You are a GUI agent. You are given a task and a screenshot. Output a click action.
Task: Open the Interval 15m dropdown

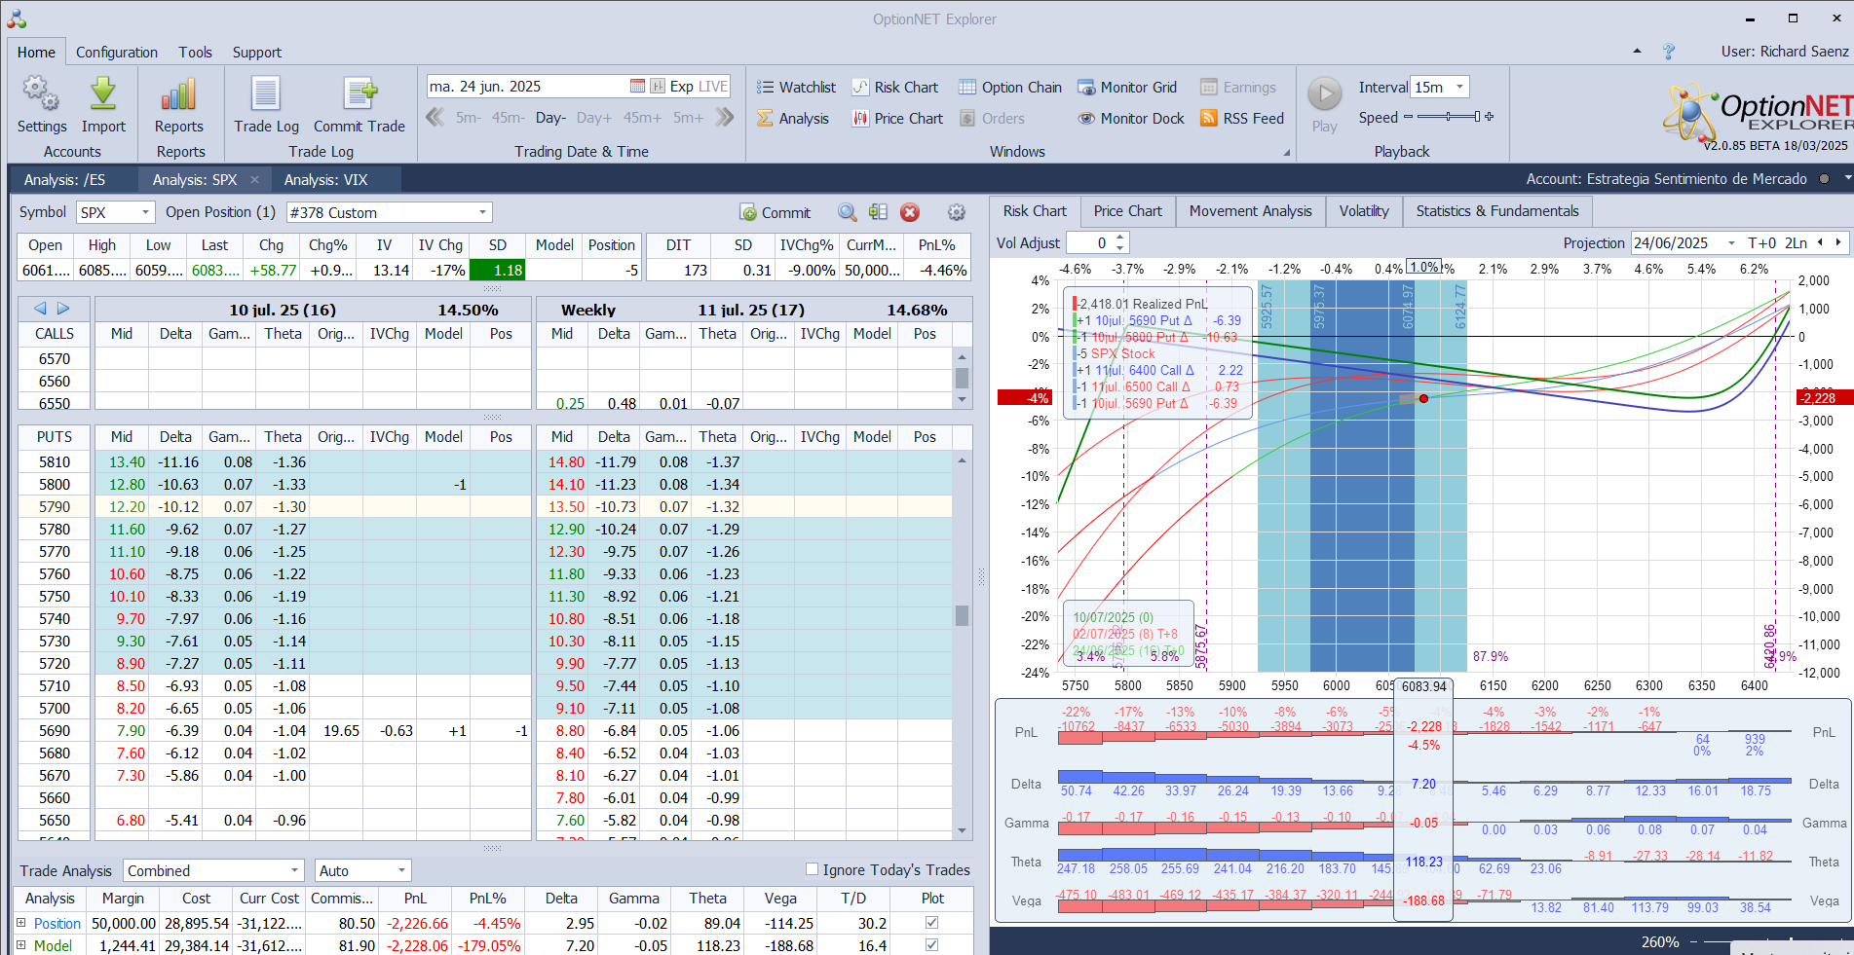click(x=1459, y=87)
